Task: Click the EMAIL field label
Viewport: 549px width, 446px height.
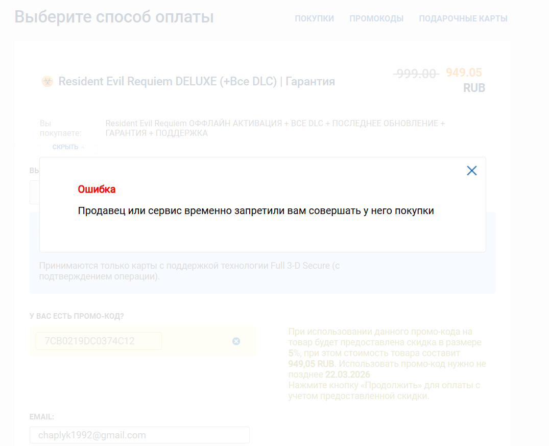Action: click(42, 417)
